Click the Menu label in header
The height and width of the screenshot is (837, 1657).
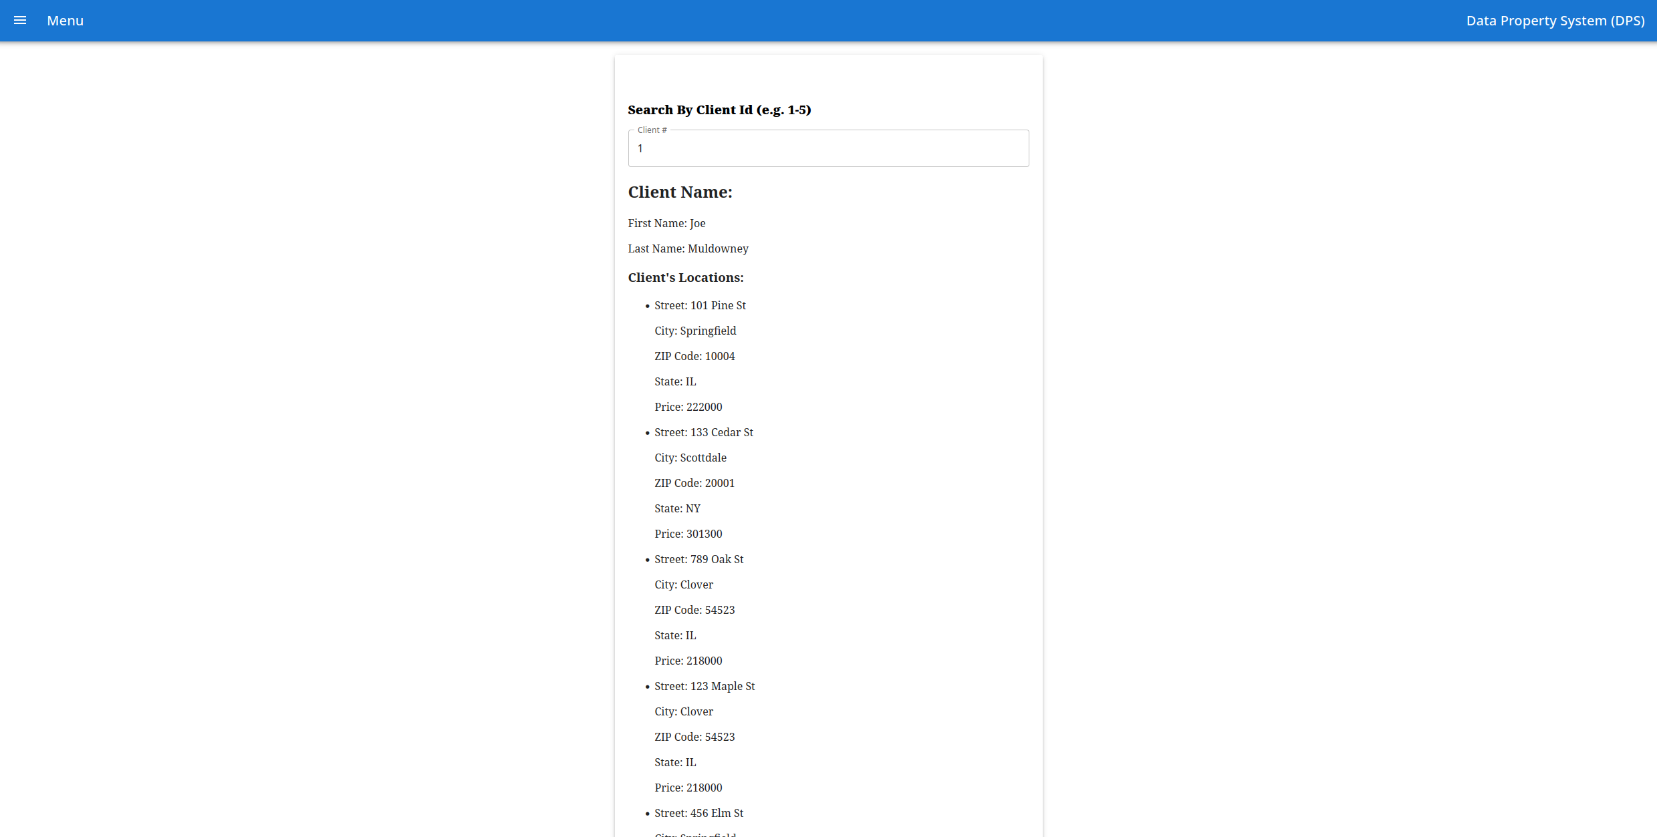[65, 21]
